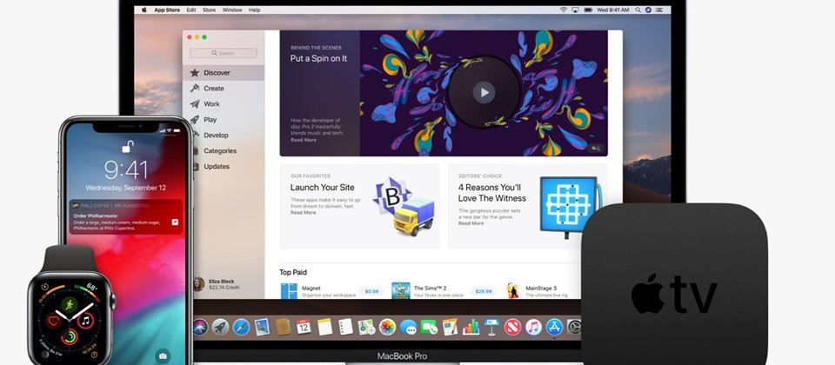Open the Help menu
The image size is (835, 365).
(255, 10)
